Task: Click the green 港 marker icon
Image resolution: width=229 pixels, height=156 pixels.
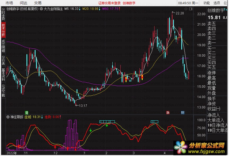Action: (x=27, y=113)
